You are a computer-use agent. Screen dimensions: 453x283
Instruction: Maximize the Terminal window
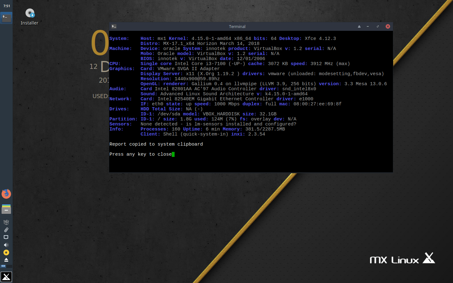pyautogui.click(x=378, y=26)
